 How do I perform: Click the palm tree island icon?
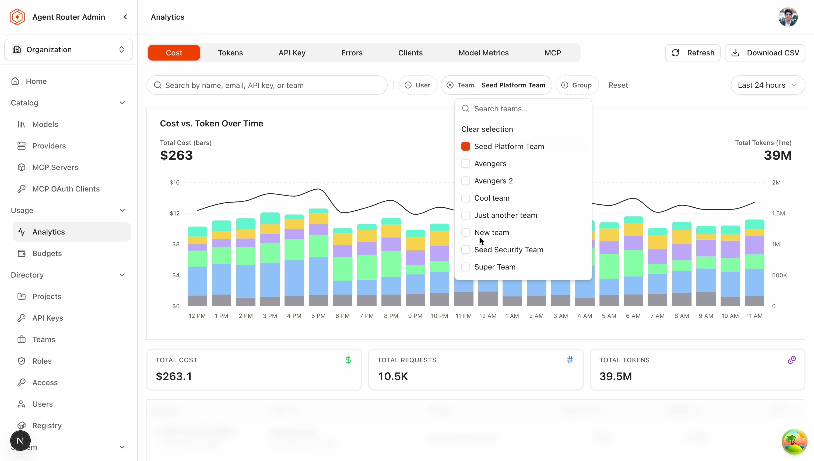[x=794, y=442]
